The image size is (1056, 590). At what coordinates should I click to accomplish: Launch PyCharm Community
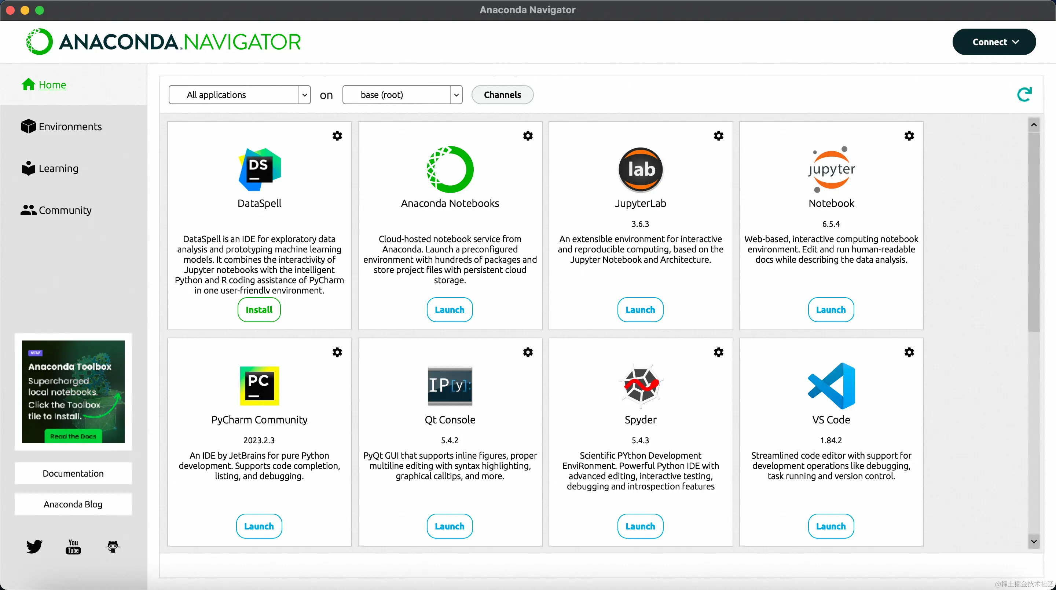pyautogui.click(x=258, y=526)
